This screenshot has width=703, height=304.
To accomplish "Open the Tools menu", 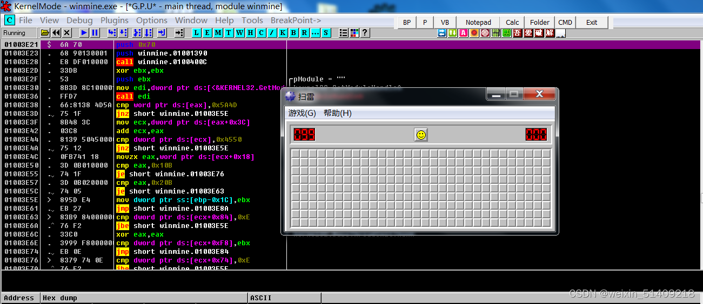I will [252, 20].
